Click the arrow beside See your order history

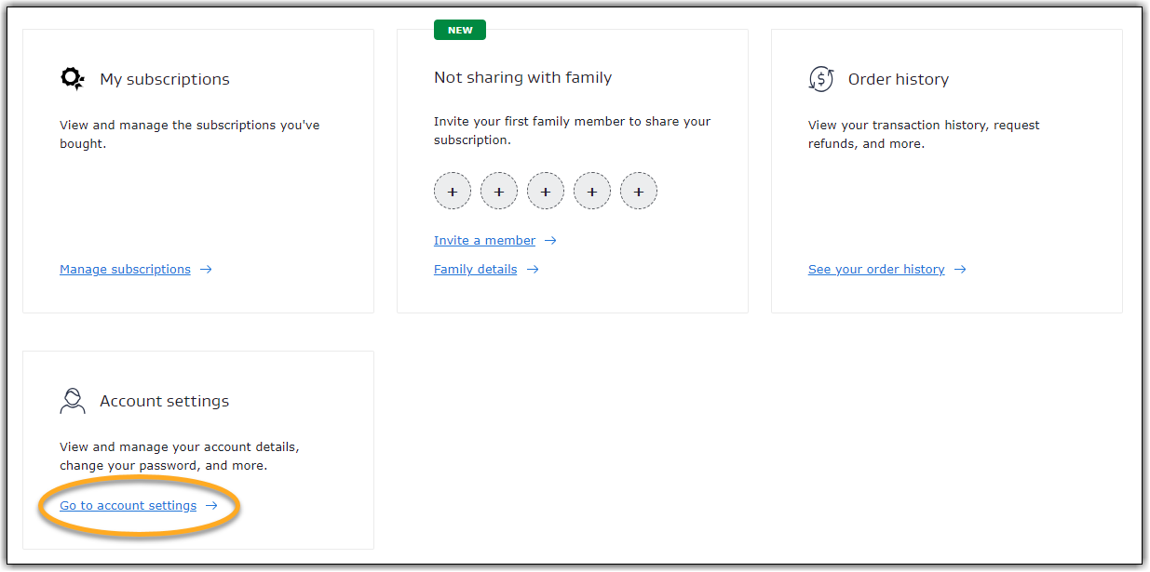point(960,270)
